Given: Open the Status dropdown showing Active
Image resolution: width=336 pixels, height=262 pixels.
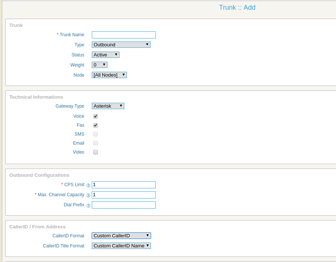Looking at the screenshot, I should coord(105,55).
